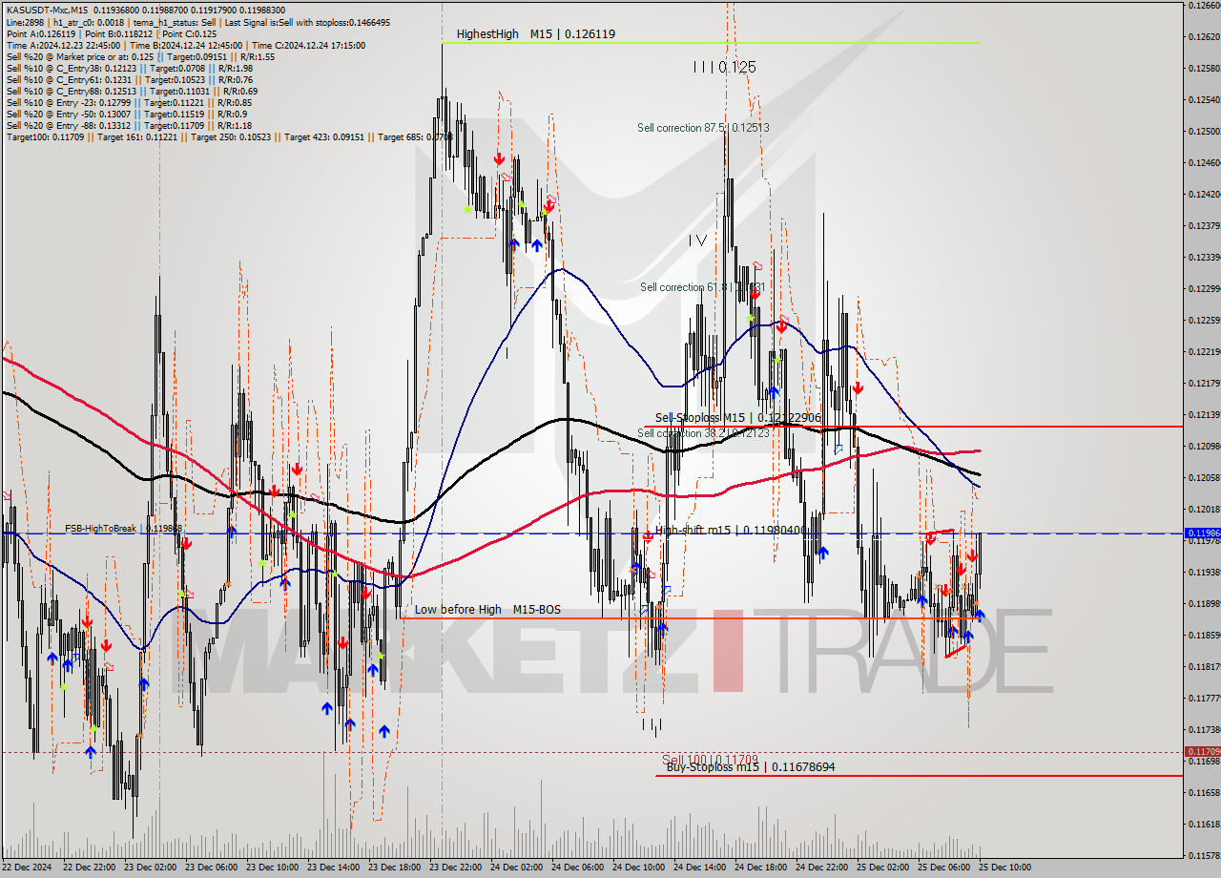Click the current price tag 0.11986 on axis
This screenshot has height=878, width=1221.
tap(1202, 533)
